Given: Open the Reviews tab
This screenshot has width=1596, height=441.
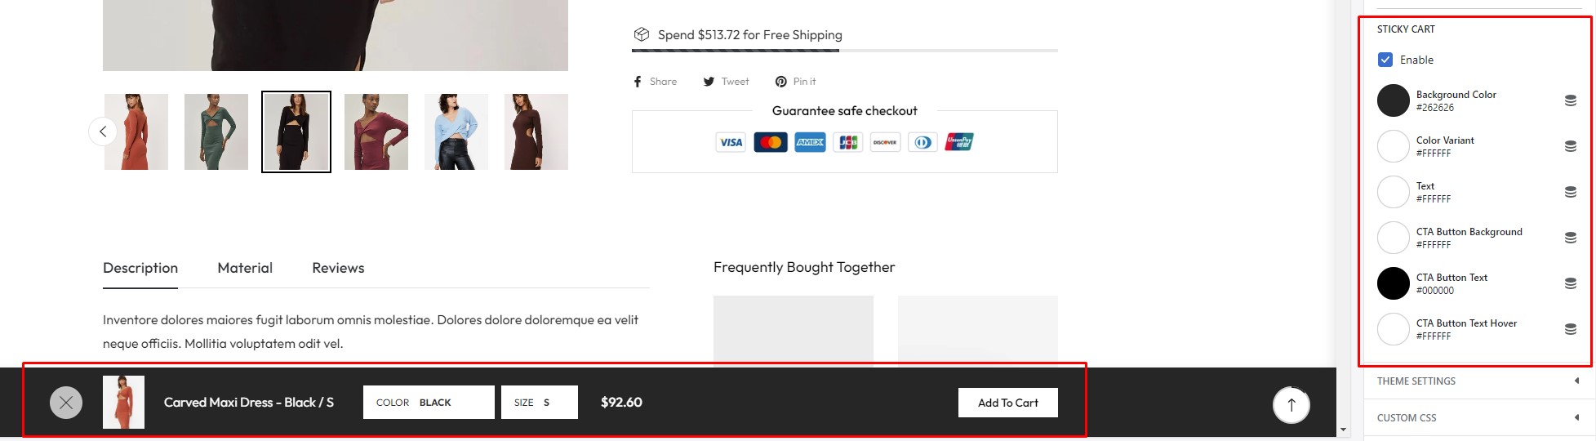Looking at the screenshot, I should pyautogui.click(x=338, y=268).
